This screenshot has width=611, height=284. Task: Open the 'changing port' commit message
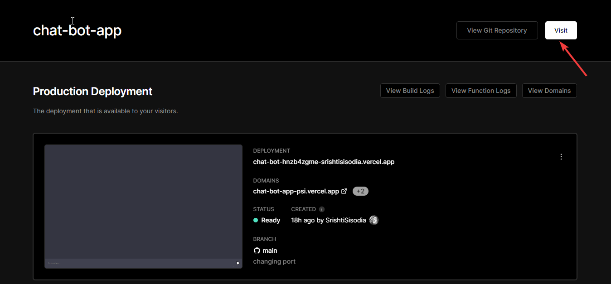274,261
